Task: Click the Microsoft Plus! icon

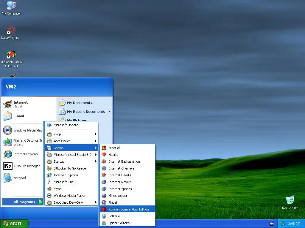Action: tap(49, 182)
